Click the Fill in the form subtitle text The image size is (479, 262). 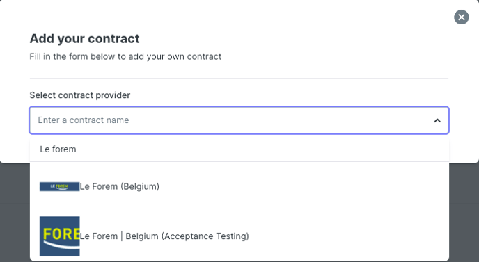pos(125,56)
